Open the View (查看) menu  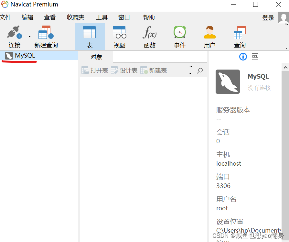(x=50, y=17)
